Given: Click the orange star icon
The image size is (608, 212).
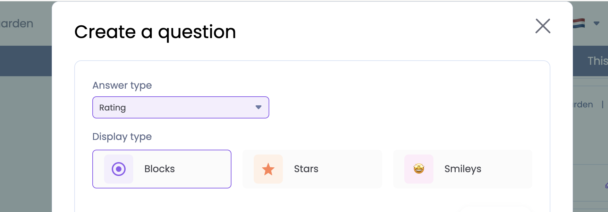Looking at the screenshot, I should pyautogui.click(x=268, y=169).
